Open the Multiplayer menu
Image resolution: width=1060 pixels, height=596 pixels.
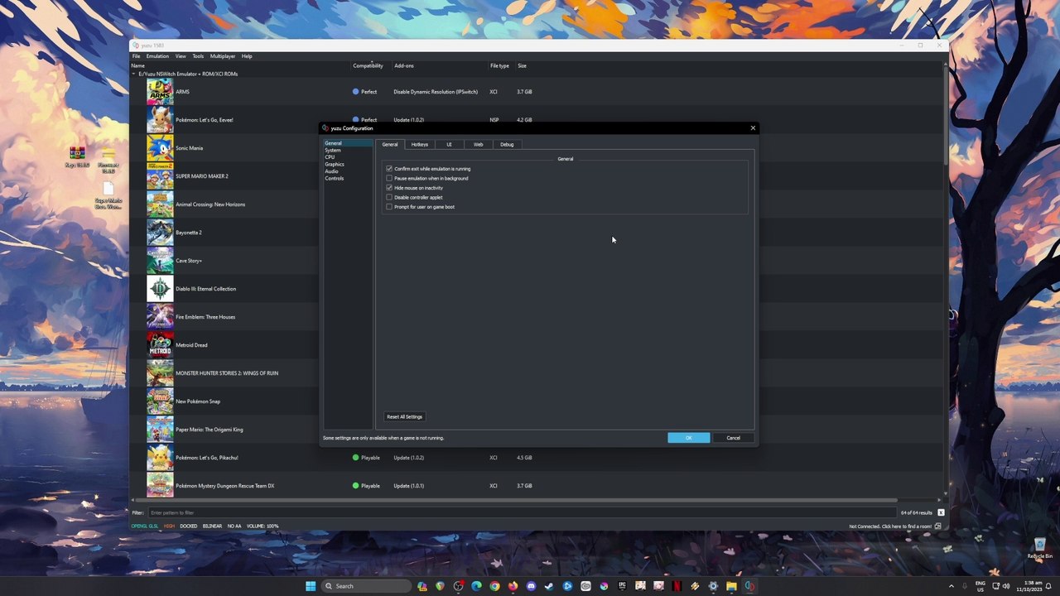pos(223,56)
